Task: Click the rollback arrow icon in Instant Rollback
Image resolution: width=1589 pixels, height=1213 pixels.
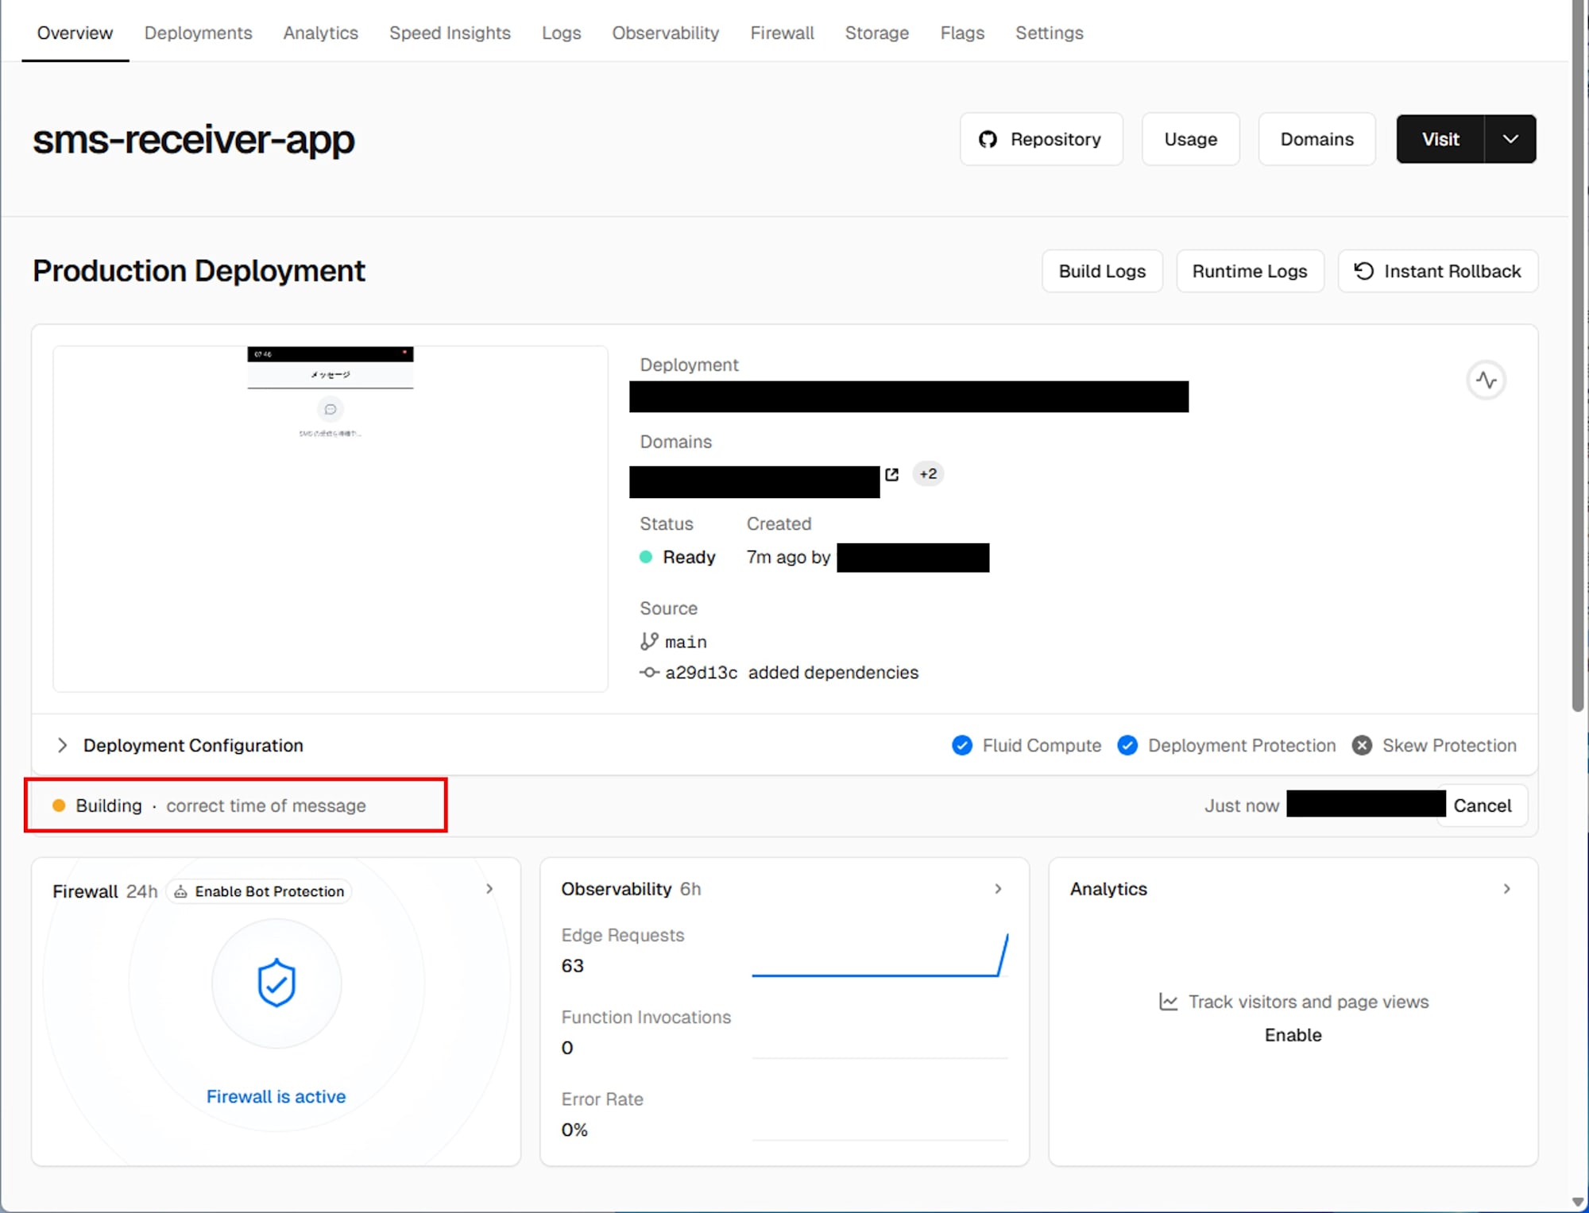Action: (1363, 271)
